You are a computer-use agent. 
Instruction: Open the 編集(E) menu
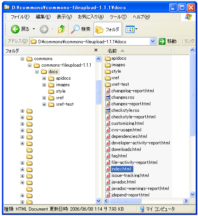pos(43,17)
